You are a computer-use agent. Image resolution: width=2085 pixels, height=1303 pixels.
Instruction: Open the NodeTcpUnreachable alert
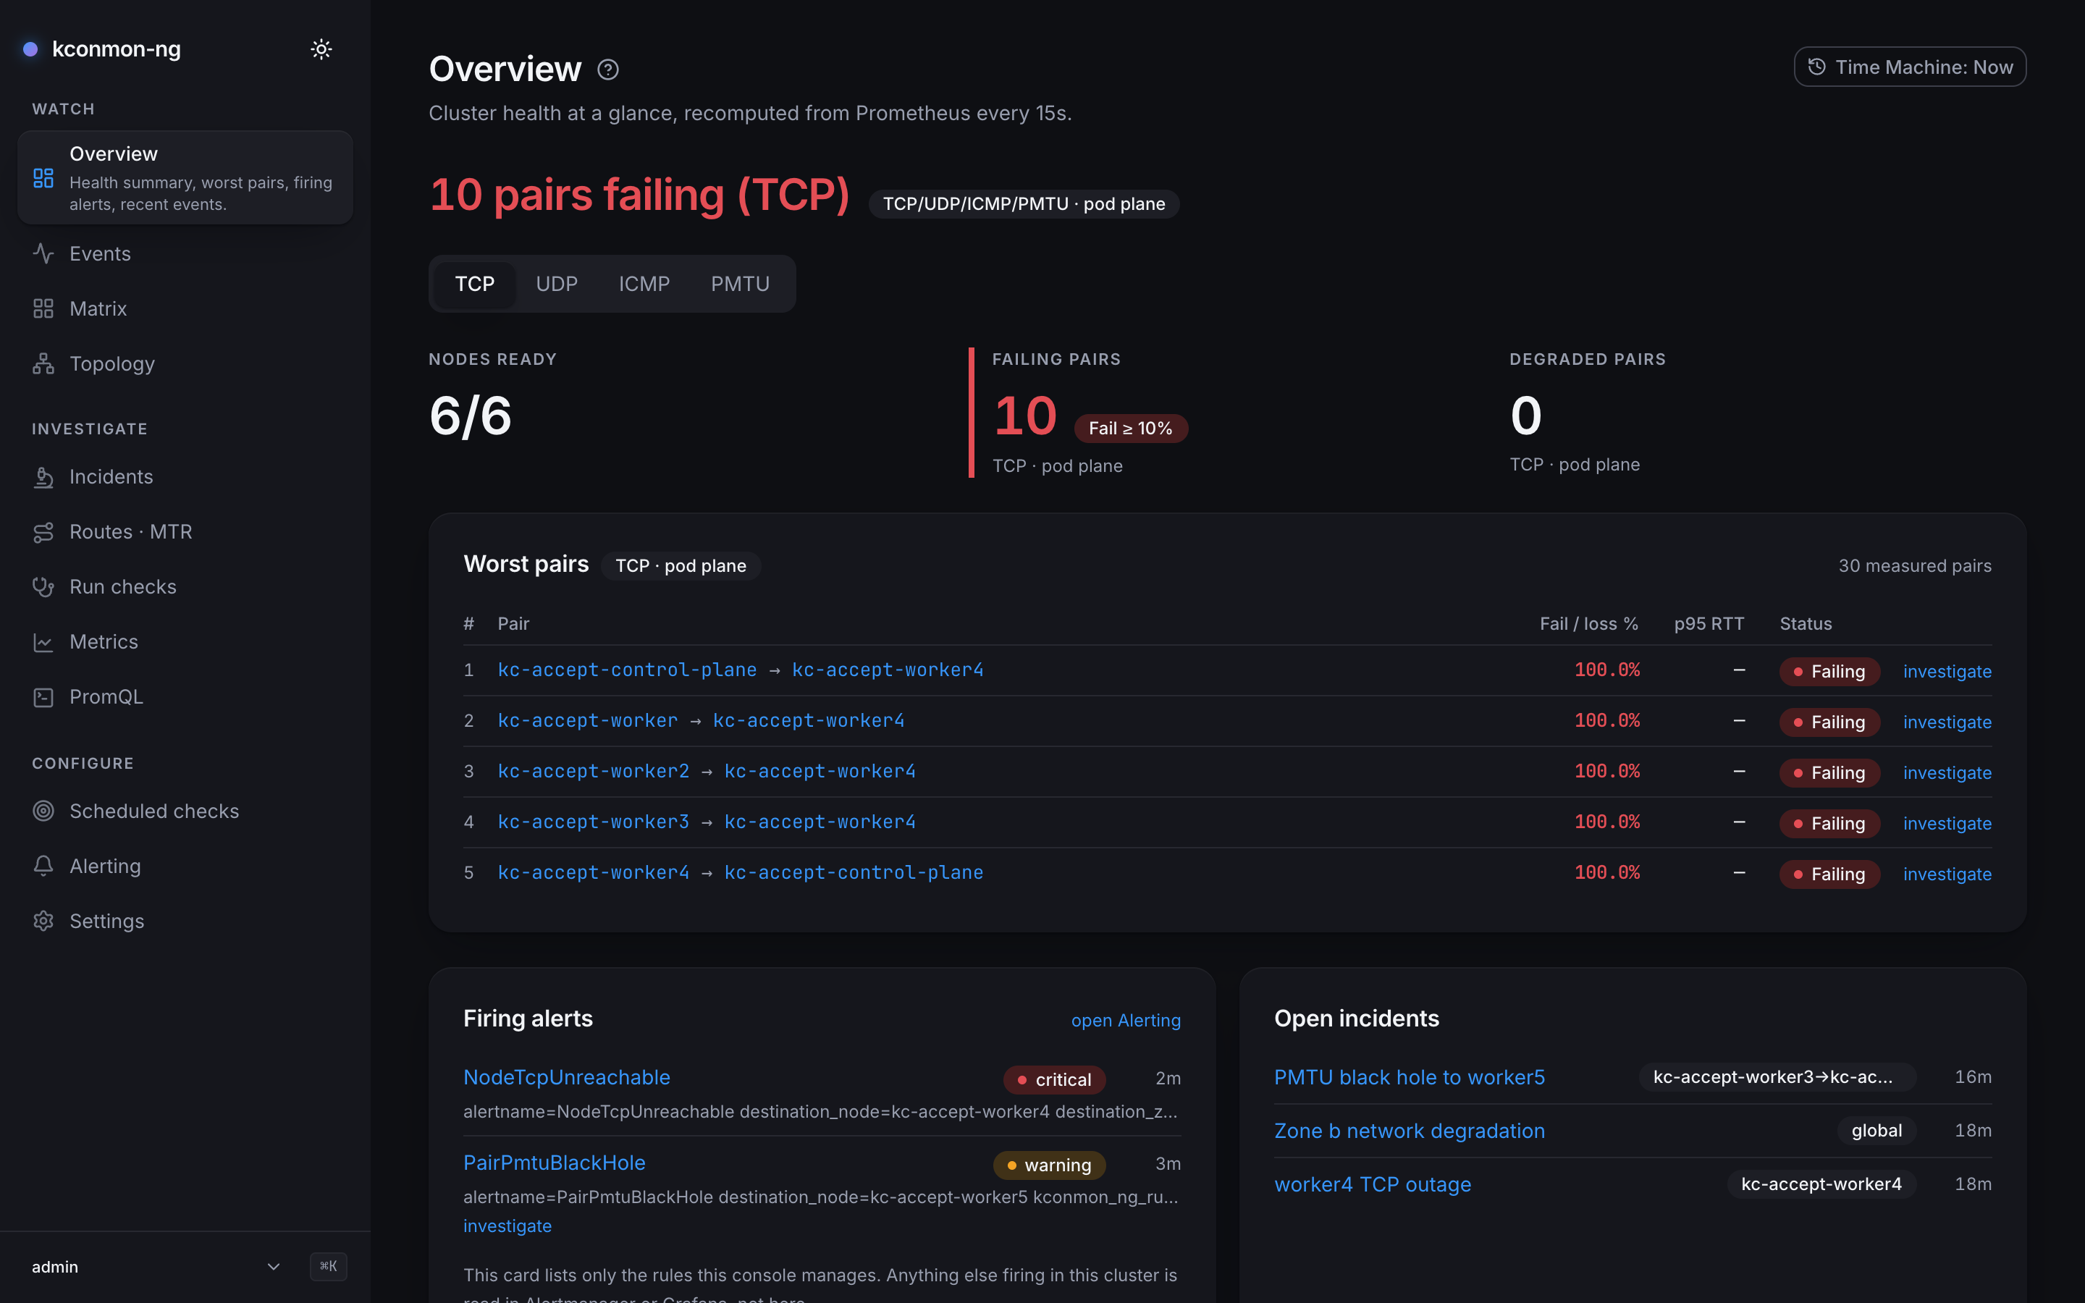pyautogui.click(x=567, y=1077)
